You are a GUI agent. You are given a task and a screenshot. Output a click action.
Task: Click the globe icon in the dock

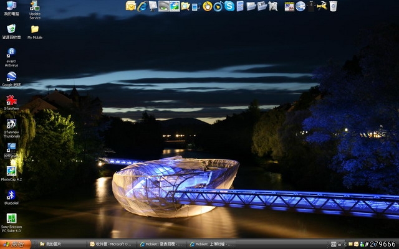300,6
